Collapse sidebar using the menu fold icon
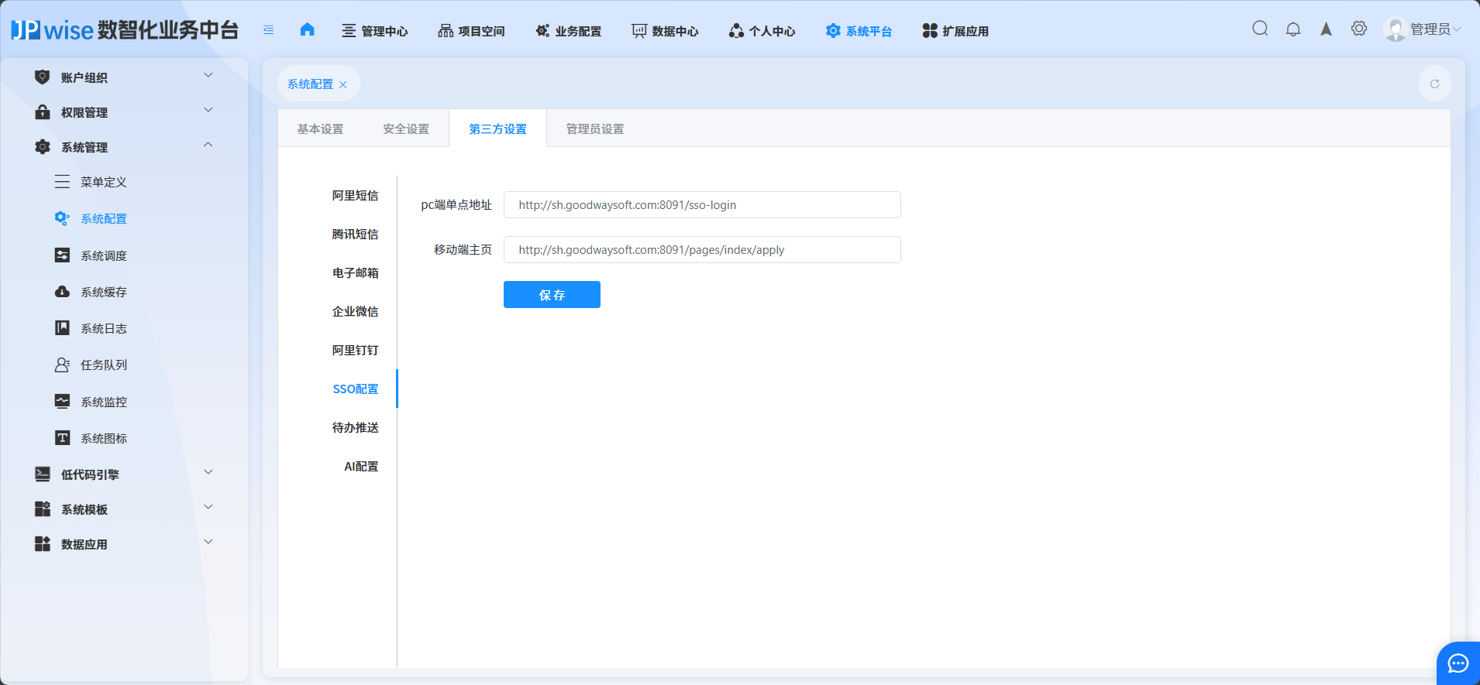This screenshot has width=1480, height=685. [269, 30]
